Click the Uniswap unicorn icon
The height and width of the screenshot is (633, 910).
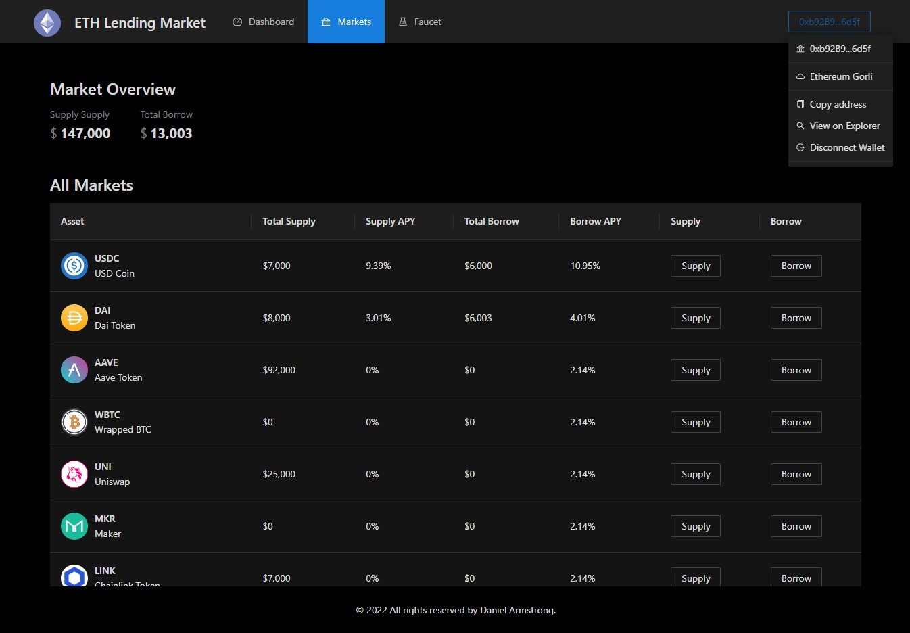click(74, 474)
